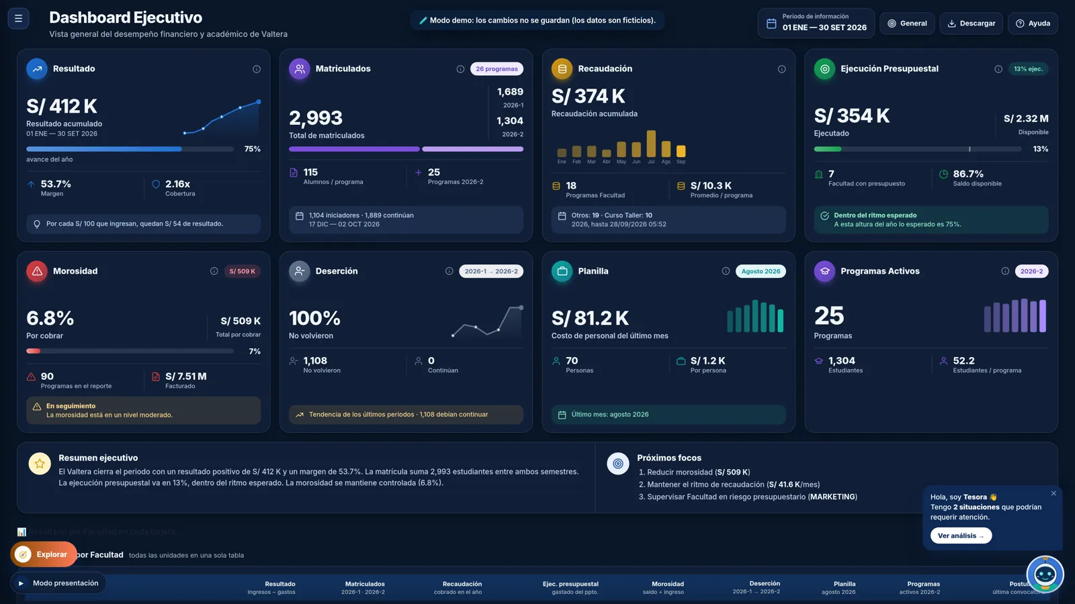This screenshot has height=604, width=1075.
Task: Click the Recaudación card info icon
Action: point(781,69)
